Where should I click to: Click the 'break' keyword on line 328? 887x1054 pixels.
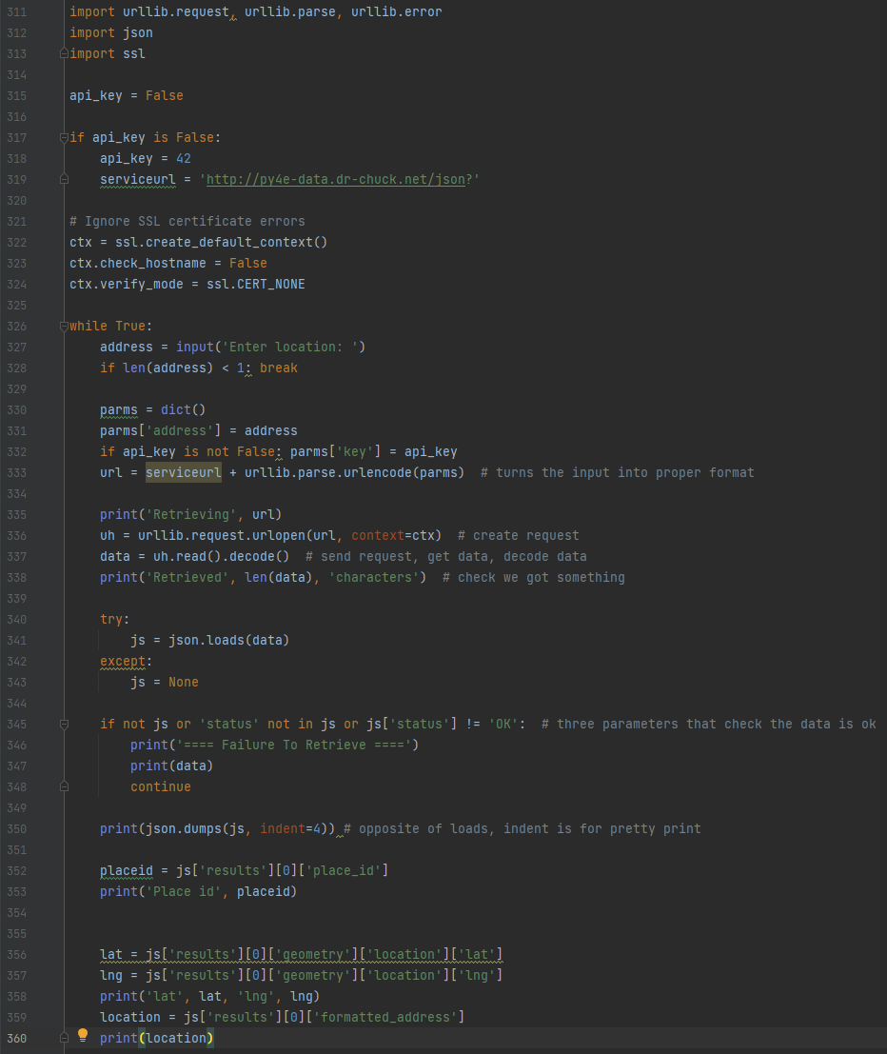(x=279, y=368)
